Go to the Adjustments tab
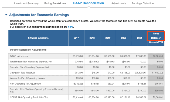 coord(119,3)
